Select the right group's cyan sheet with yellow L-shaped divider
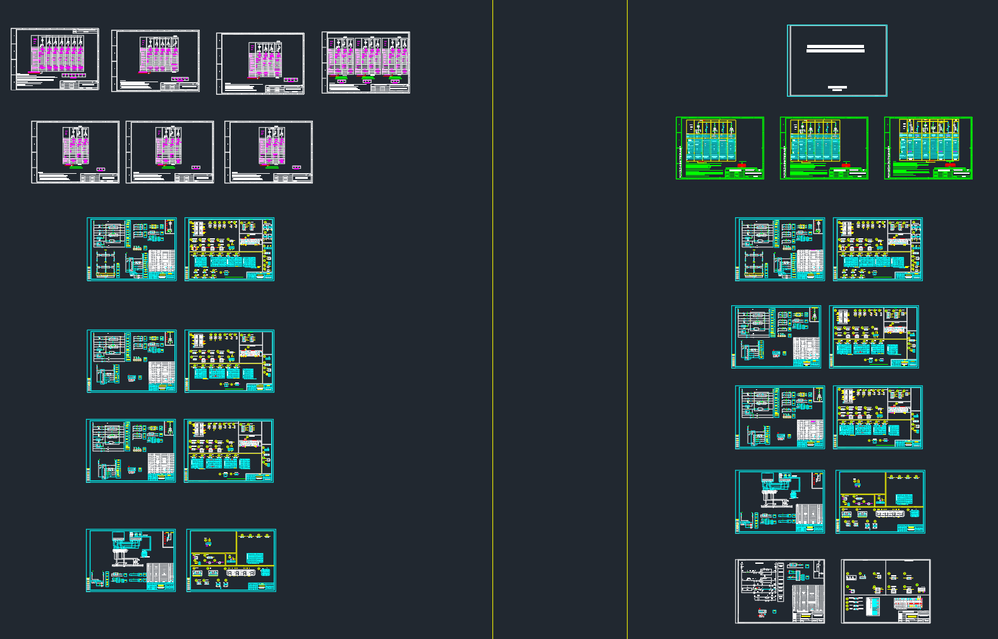Viewport: 998px width, 639px height. tap(880, 502)
